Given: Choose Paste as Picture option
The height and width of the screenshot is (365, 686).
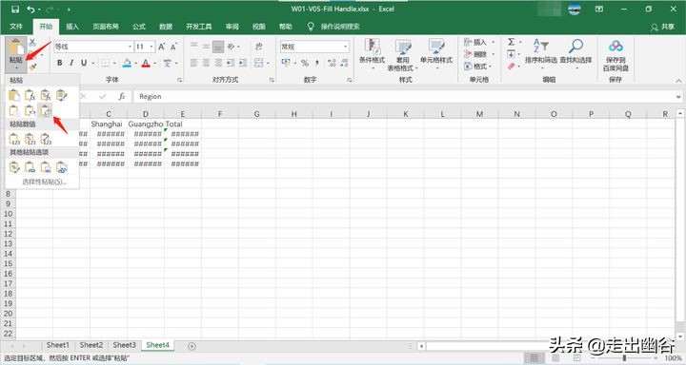Looking at the screenshot, I should coord(46,167).
